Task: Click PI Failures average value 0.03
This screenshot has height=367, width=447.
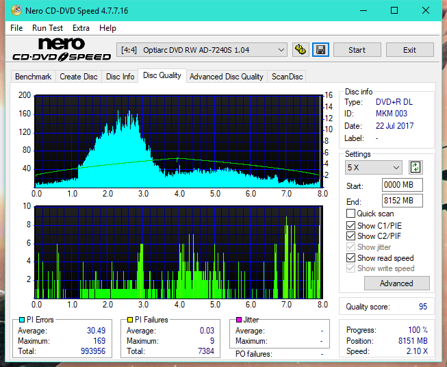Action: 207,331
